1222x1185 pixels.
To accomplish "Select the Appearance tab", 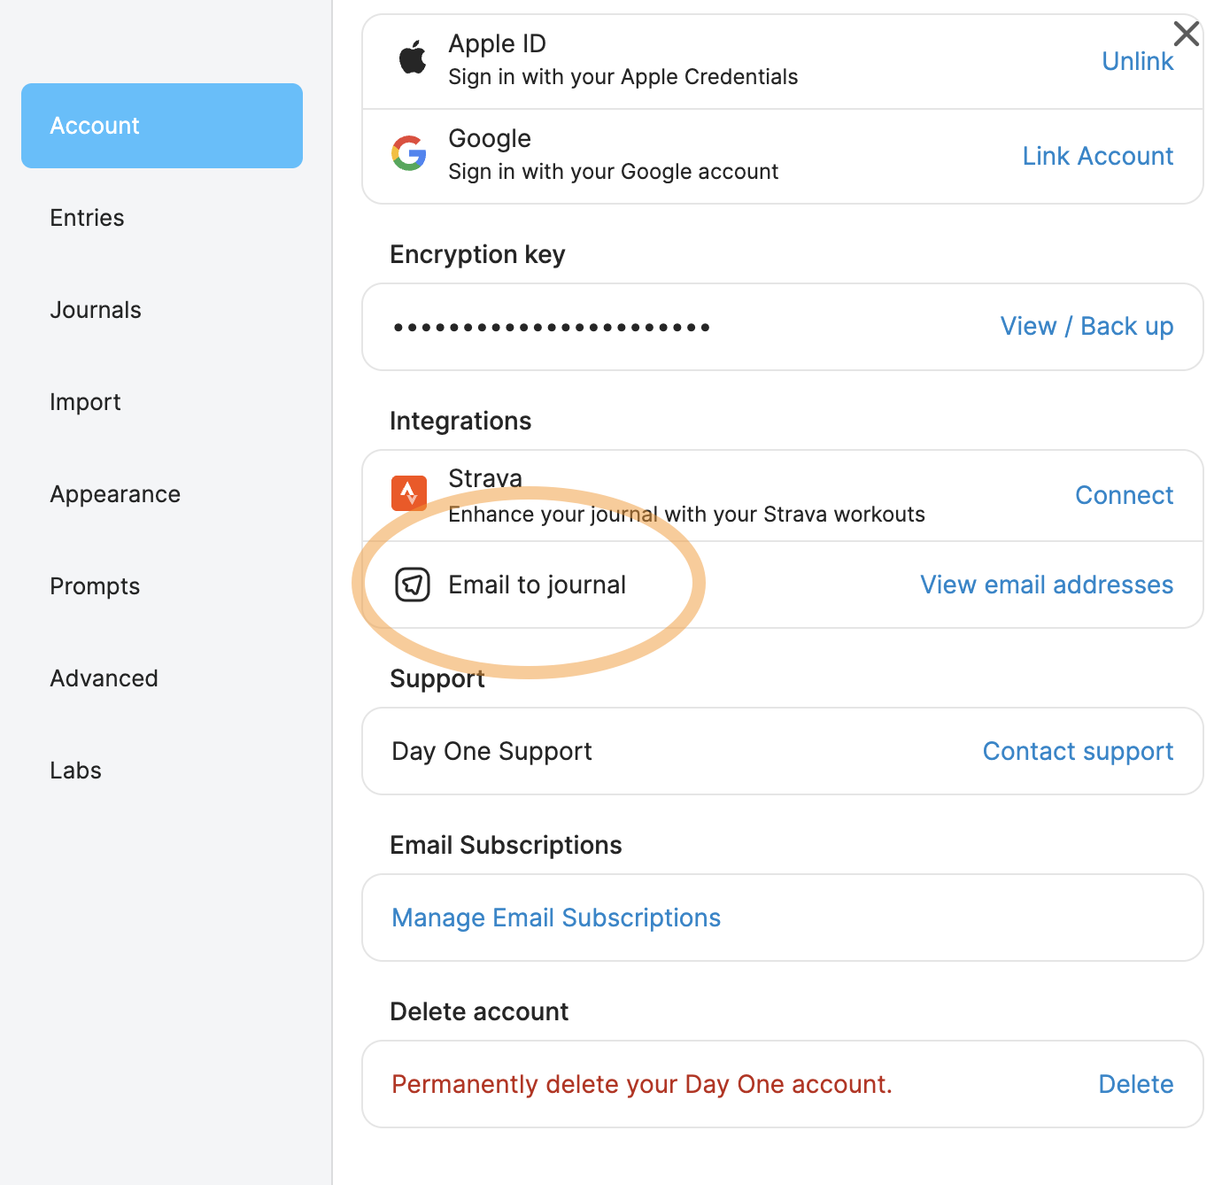I will click(115, 494).
